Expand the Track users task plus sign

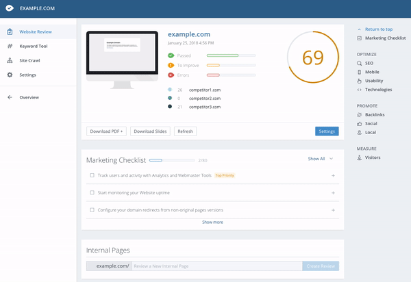(x=333, y=176)
